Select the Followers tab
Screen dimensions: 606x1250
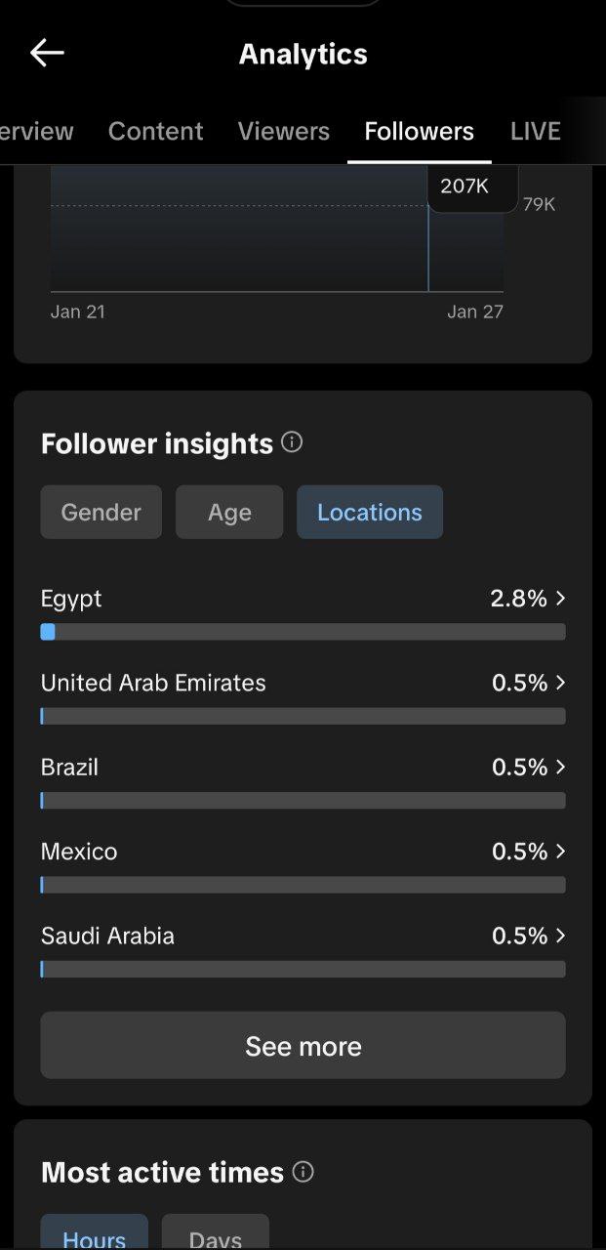pos(419,131)
